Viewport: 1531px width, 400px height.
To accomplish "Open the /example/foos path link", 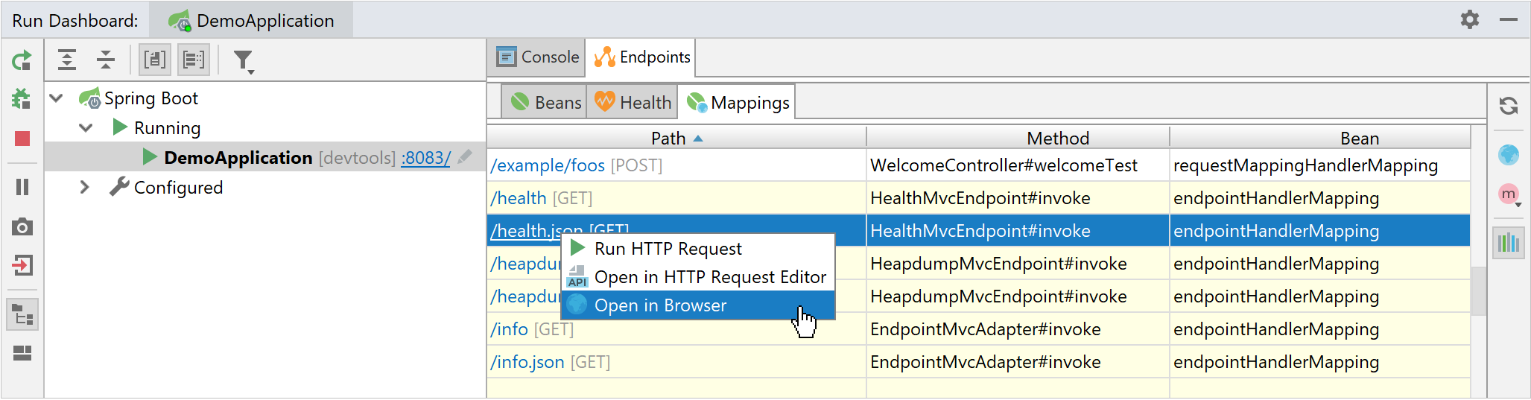I will 548,165.
